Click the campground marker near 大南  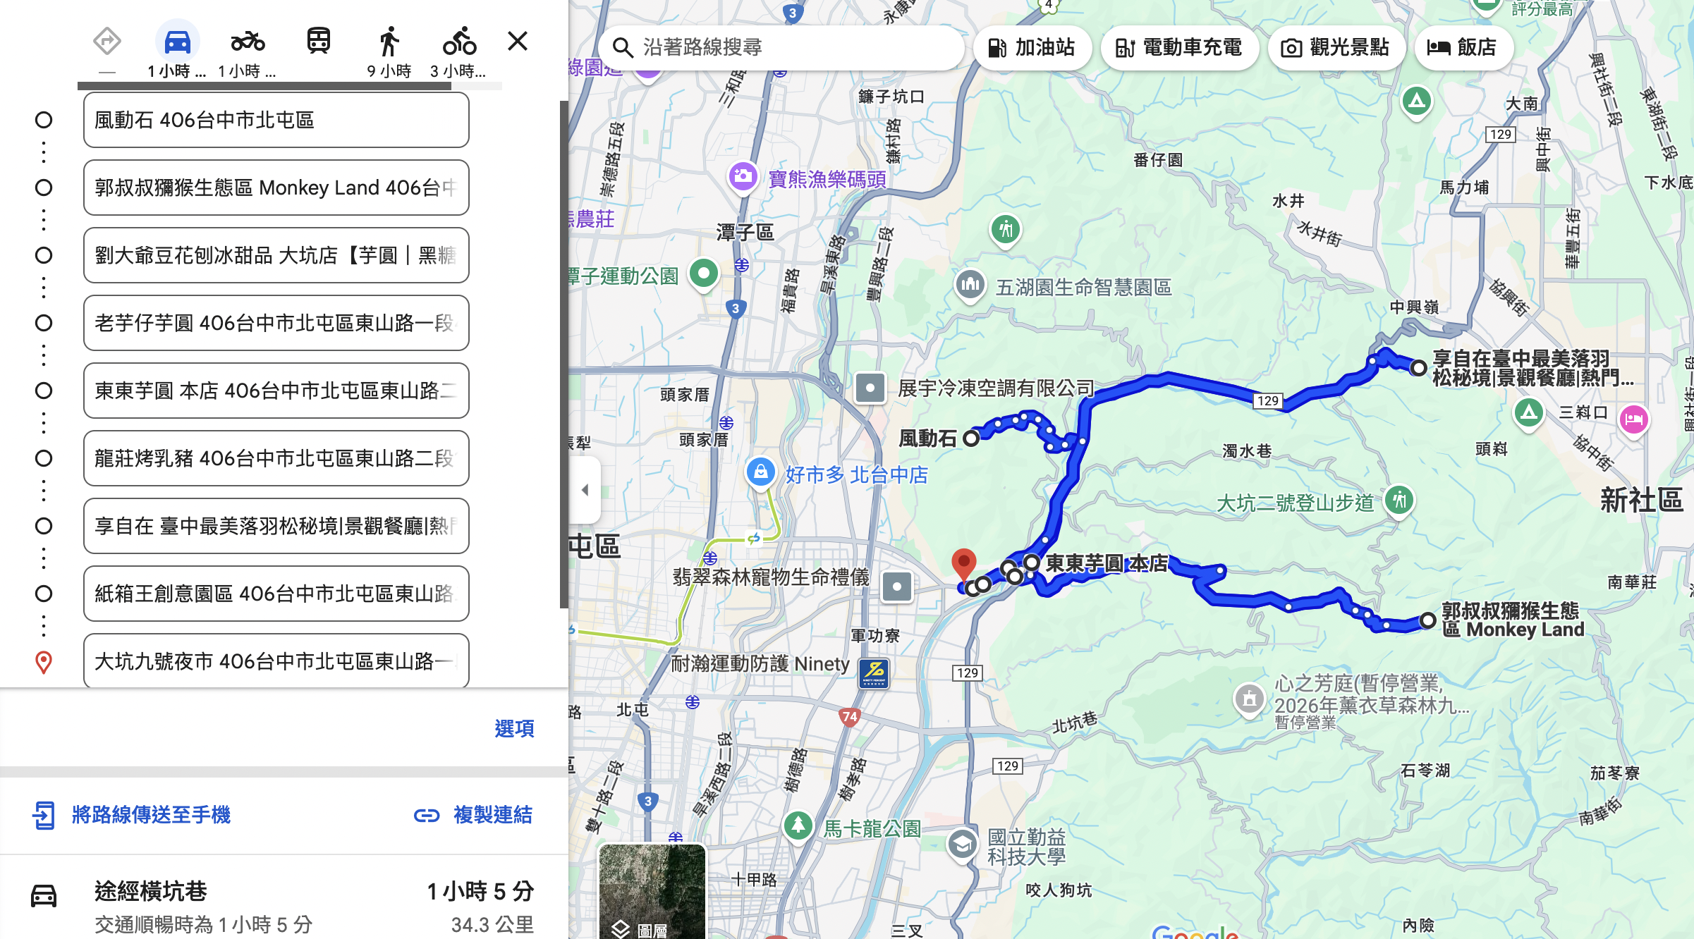[1417, 102]
